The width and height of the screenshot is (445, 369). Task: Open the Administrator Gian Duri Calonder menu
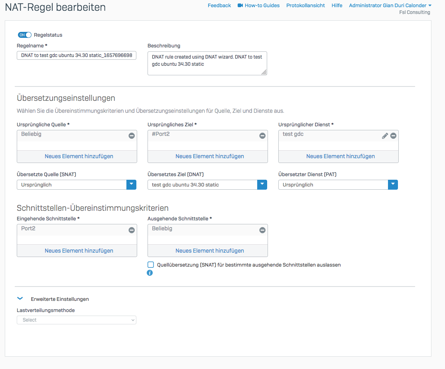click(390, 6)
